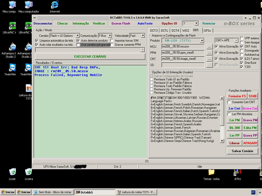The image size is (262, 196).
Task: Launch the ATRz desktop shortcut
Action: (237, 175)
